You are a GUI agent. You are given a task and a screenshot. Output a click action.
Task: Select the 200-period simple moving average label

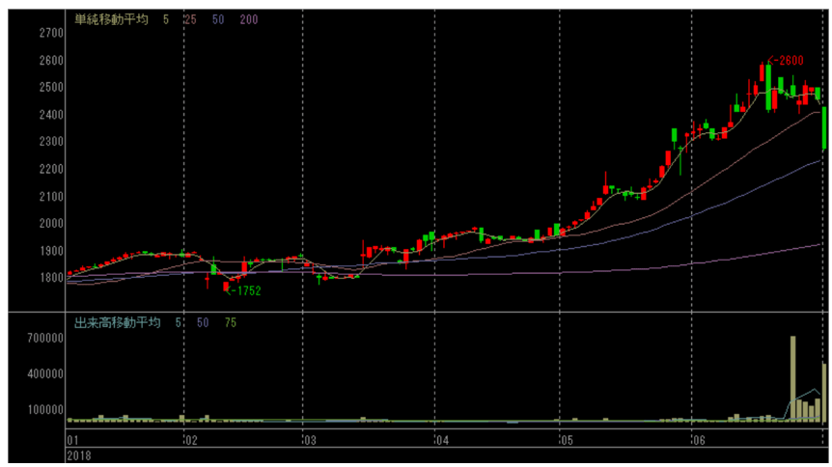pyautogui.click(x=248, y=18)
